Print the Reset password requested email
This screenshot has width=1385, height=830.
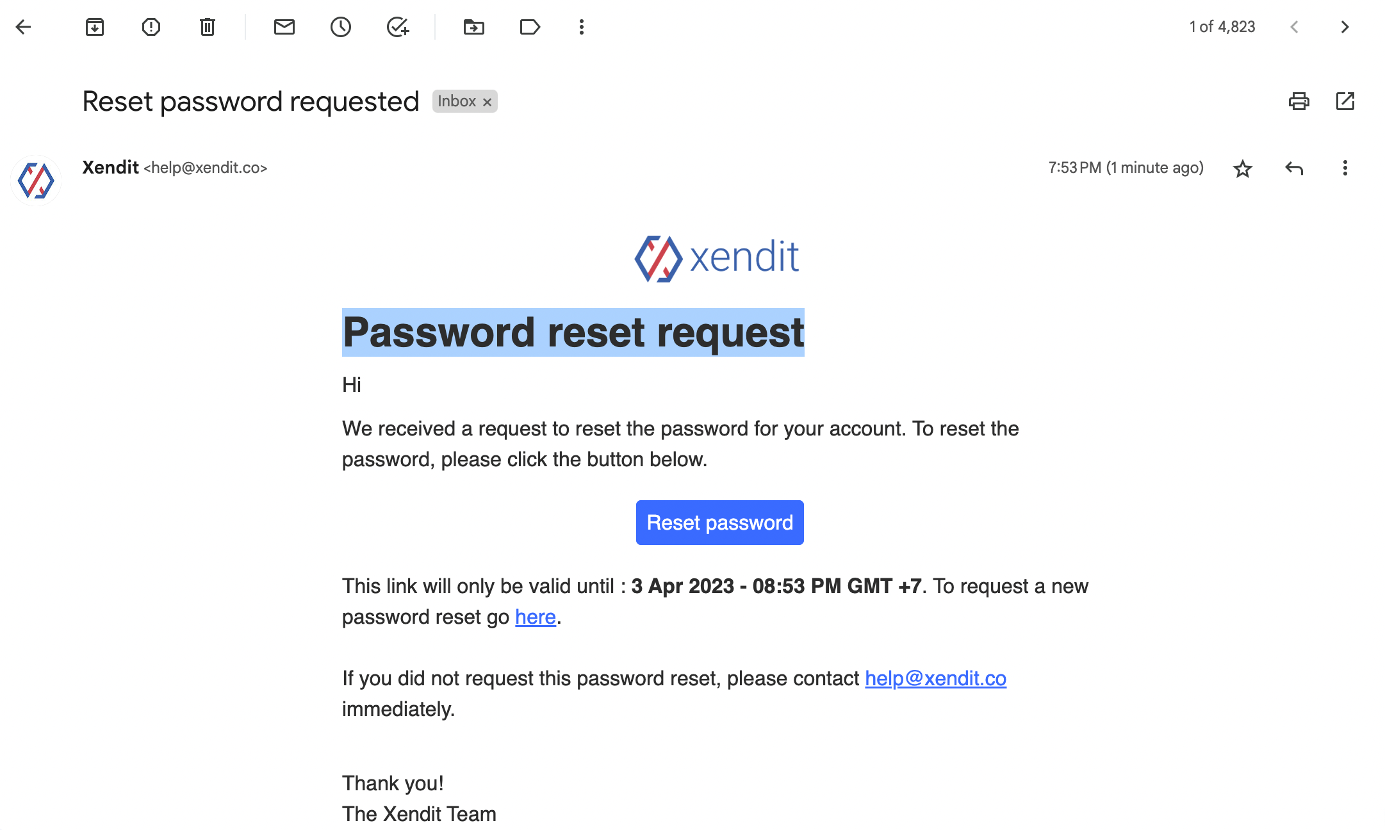pos(1299,101)
